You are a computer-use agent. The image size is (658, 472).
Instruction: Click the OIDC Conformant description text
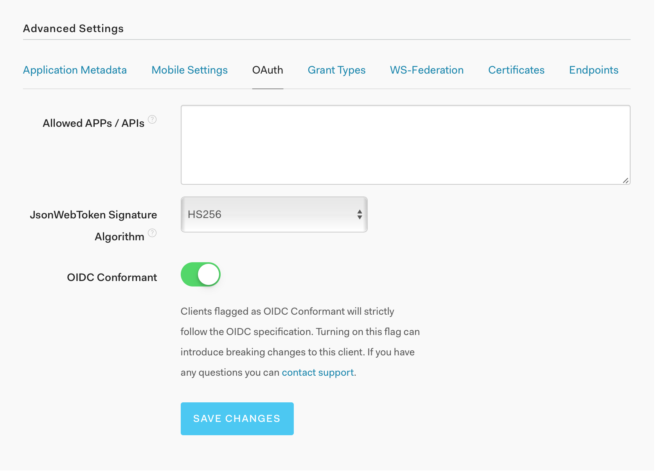(x=299, y=342)
